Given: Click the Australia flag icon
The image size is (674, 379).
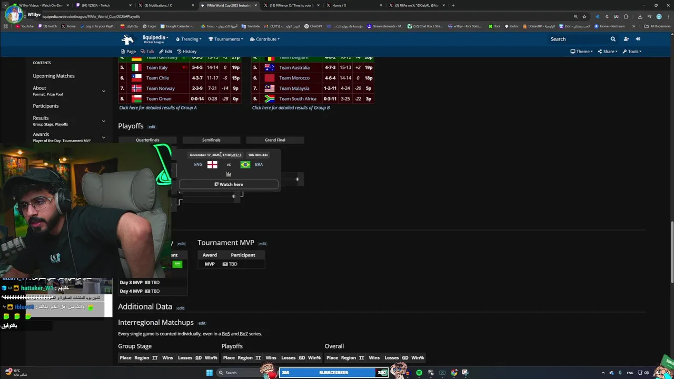Looking at the screenshot, I should pos(270,67).
